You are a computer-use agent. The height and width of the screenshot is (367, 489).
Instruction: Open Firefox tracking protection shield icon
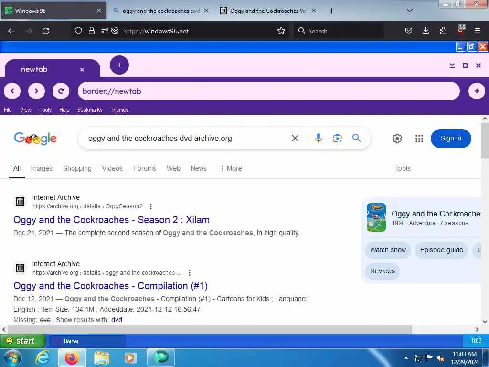(78, 31)
